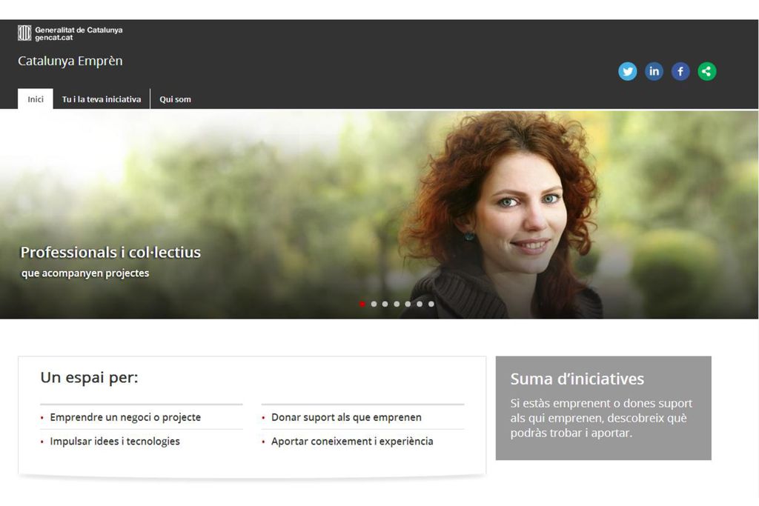The image size is (759, 506).
Task: Click the Facebook icon
Action: point(680,72)
